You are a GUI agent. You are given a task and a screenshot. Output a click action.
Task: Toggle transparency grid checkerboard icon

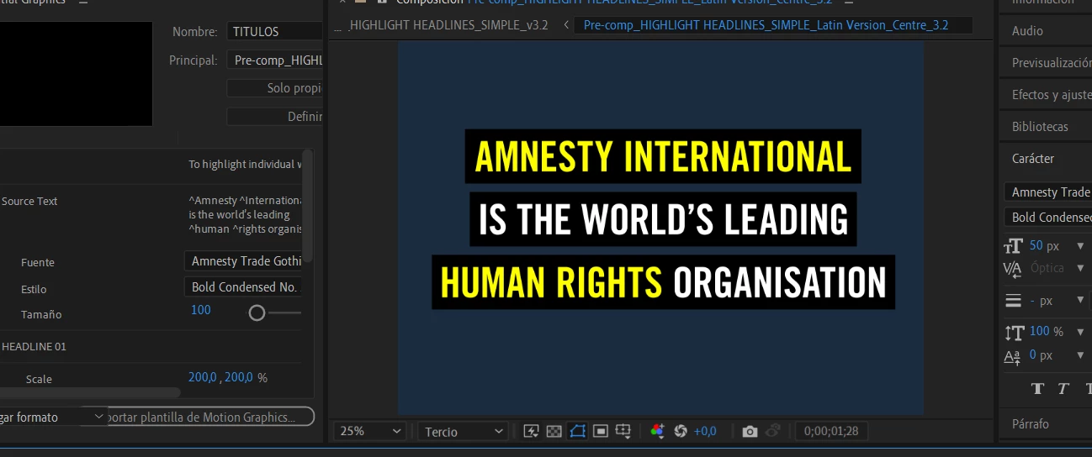(x=554, y=431)
